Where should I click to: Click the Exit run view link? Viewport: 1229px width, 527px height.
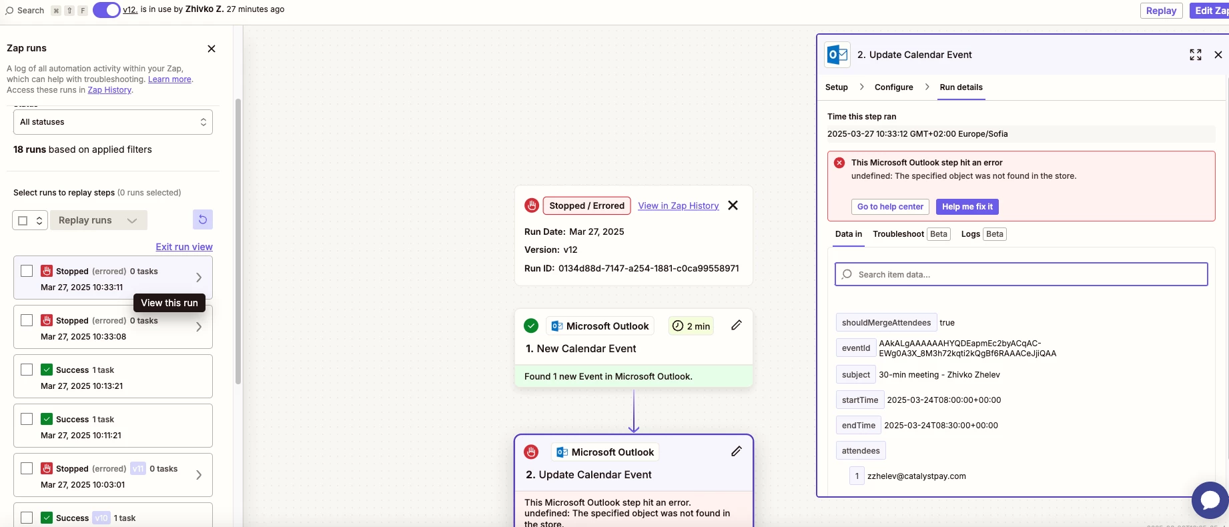pos(184,247)
